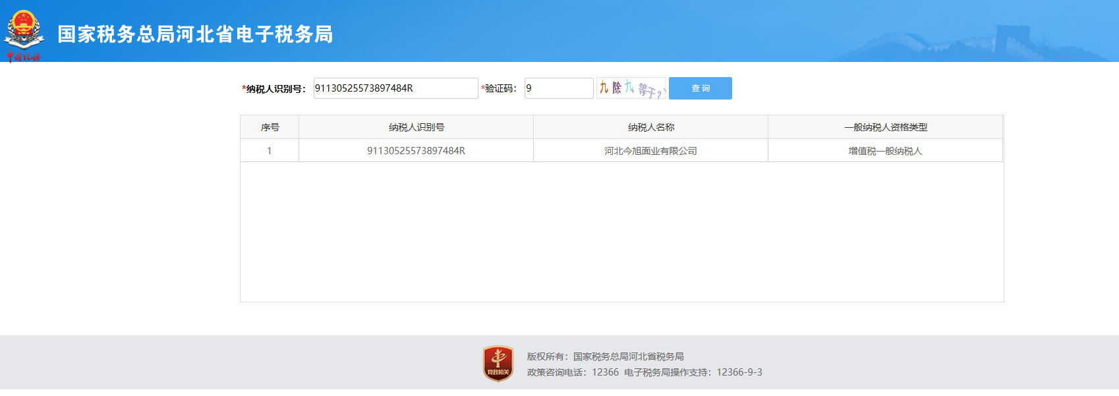Click the 纳税人识别号 column header in table
Screen dimensions: 1119x396
tap(416, 127)
